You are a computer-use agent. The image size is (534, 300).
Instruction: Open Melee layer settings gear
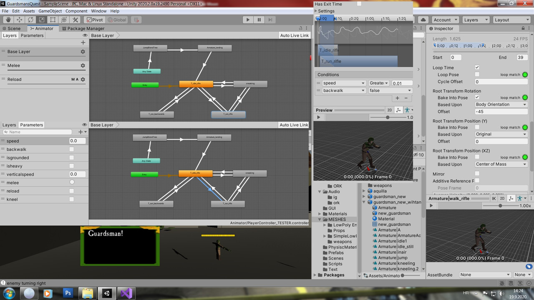click(83, 65)
